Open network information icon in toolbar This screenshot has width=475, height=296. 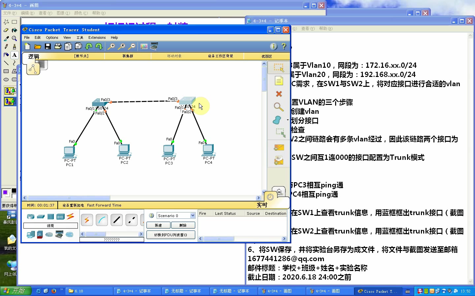click(273, 46)
